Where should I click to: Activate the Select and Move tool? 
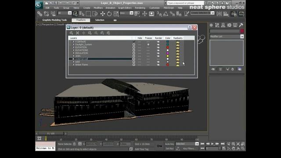coord(102,14)
